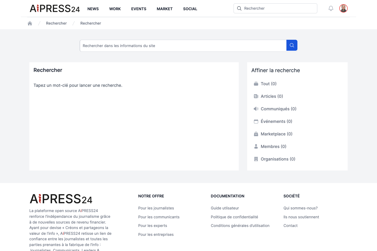Viewport: 377px width, 251px height.
Task: Click the Communiqués megaphone icon
Action: [x=256, y=109]
